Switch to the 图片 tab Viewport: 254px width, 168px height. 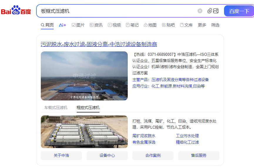click(78, 25)
